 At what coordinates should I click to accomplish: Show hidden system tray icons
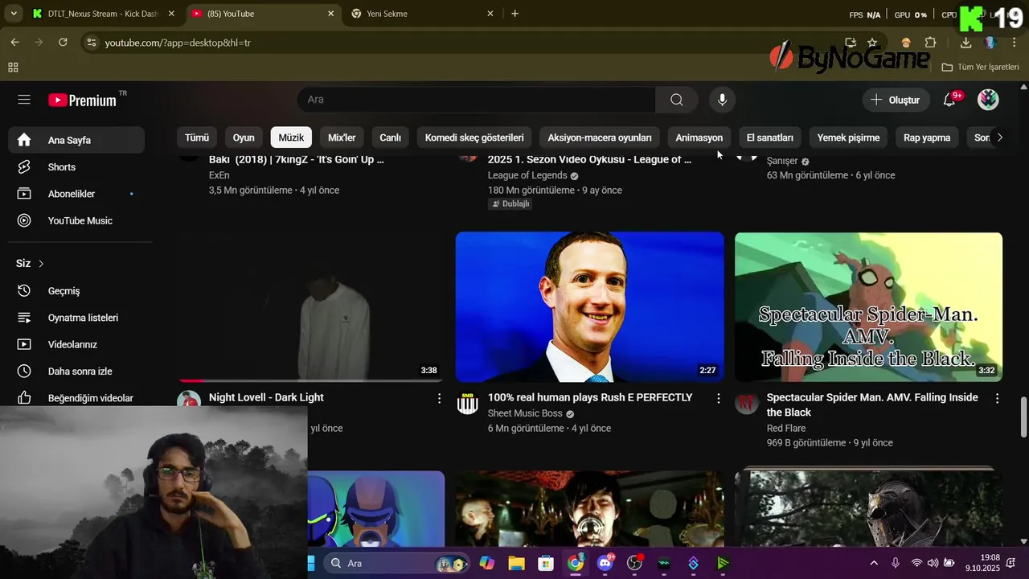coord(874,563)
